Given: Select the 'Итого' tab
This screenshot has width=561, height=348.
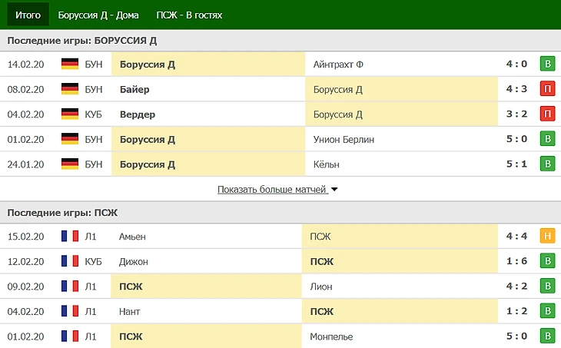Looking at the screenshot, I should (28, 15).
